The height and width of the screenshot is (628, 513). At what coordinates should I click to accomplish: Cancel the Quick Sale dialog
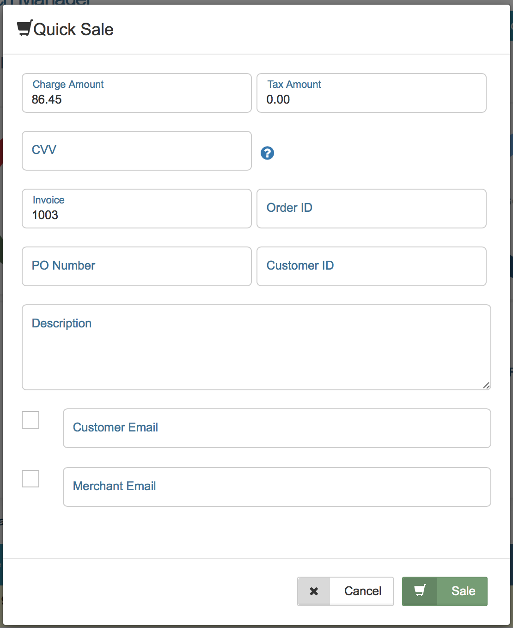pyautogui.click(x=362, y=591)
